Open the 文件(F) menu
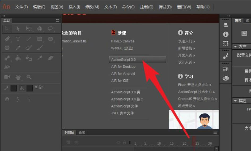Viewport: 251px width, 151px height. [x=22, y=7]
